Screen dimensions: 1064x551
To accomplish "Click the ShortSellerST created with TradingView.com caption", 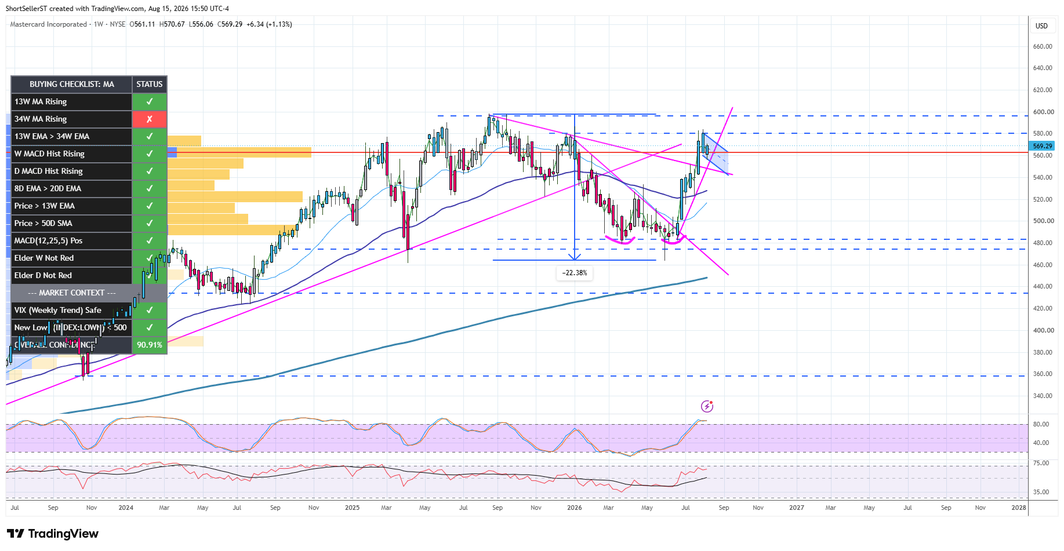I will pyautogui.click(x=117, y=9).
